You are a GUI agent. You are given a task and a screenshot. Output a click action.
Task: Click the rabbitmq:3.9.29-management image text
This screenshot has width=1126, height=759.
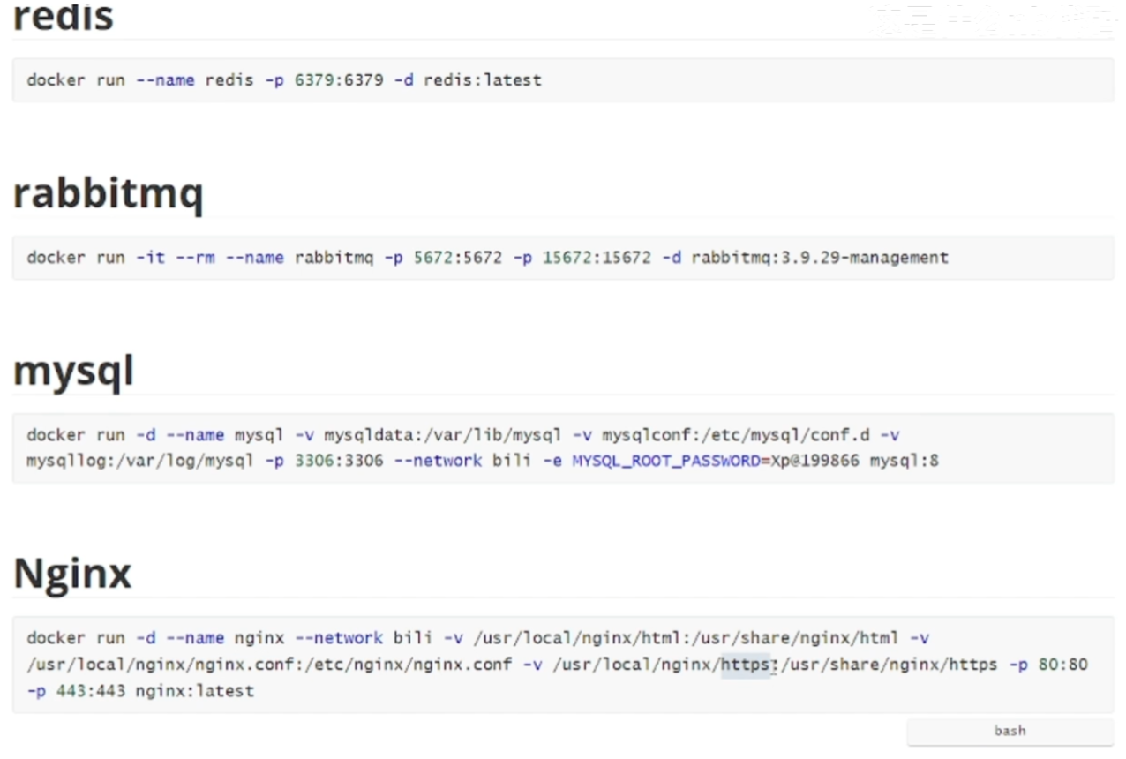click(x=820, y=258)
